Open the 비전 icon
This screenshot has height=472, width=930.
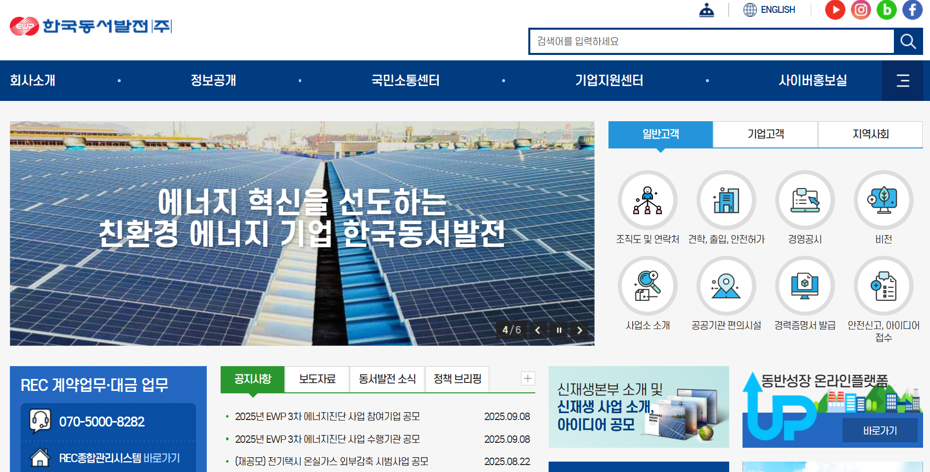pos(883,200)
